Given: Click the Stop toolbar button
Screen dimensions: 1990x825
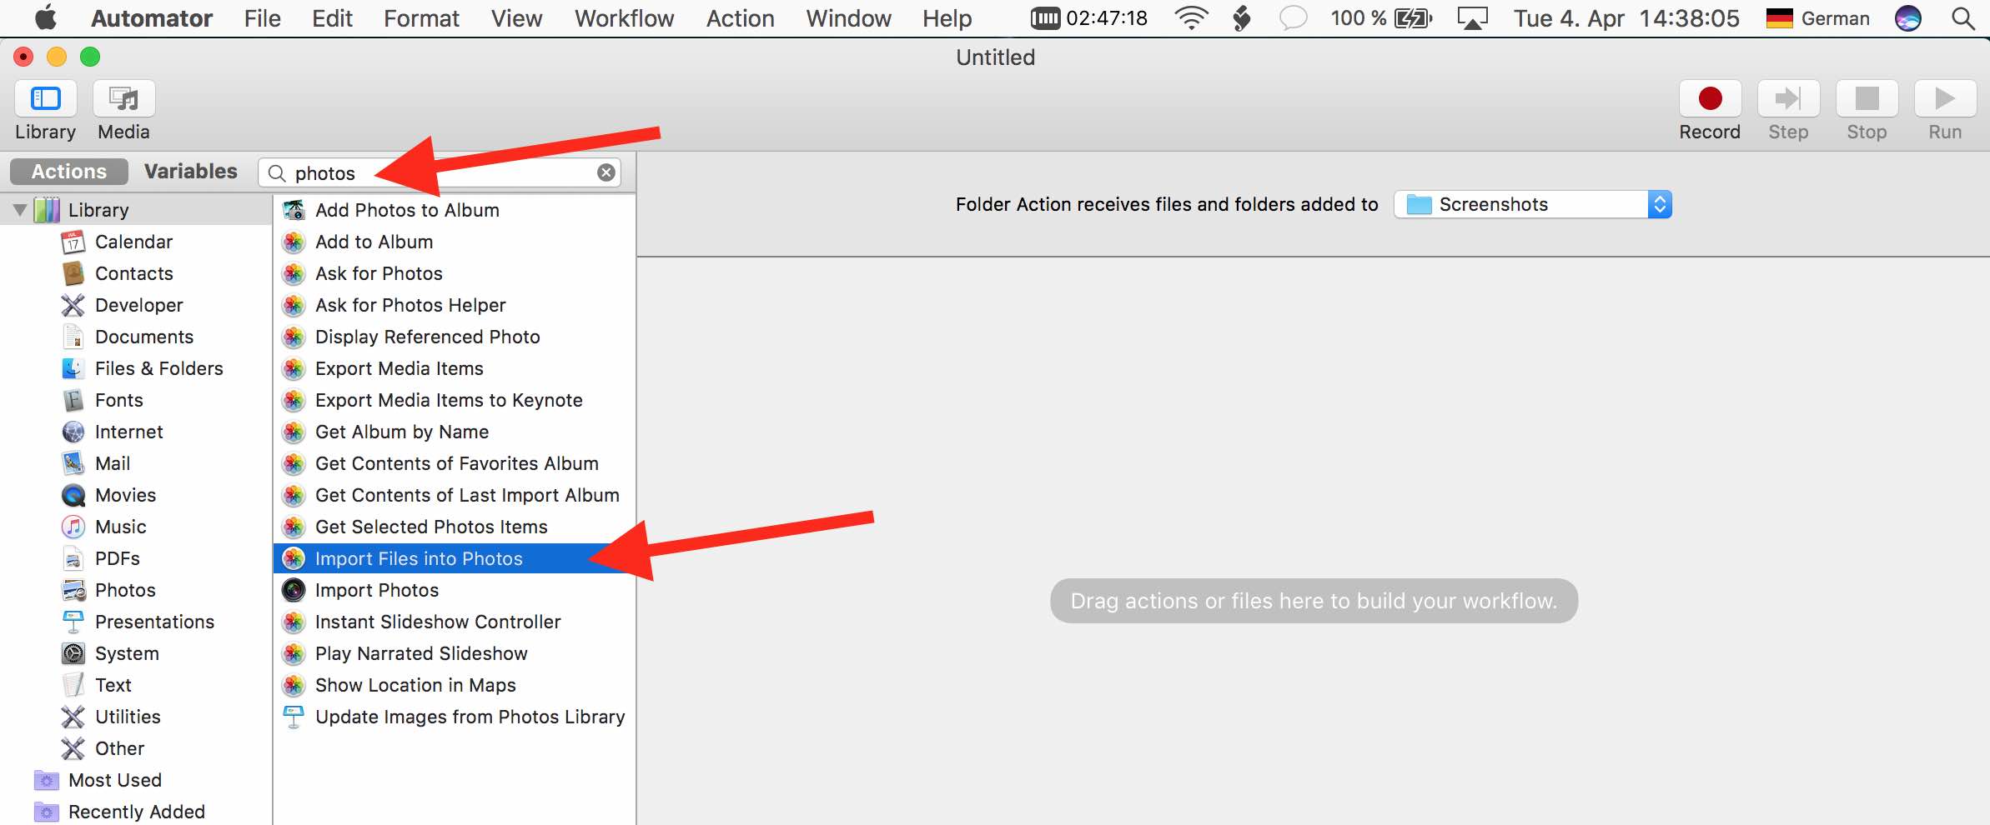Looking at the screenshot, I should 1867,99.
